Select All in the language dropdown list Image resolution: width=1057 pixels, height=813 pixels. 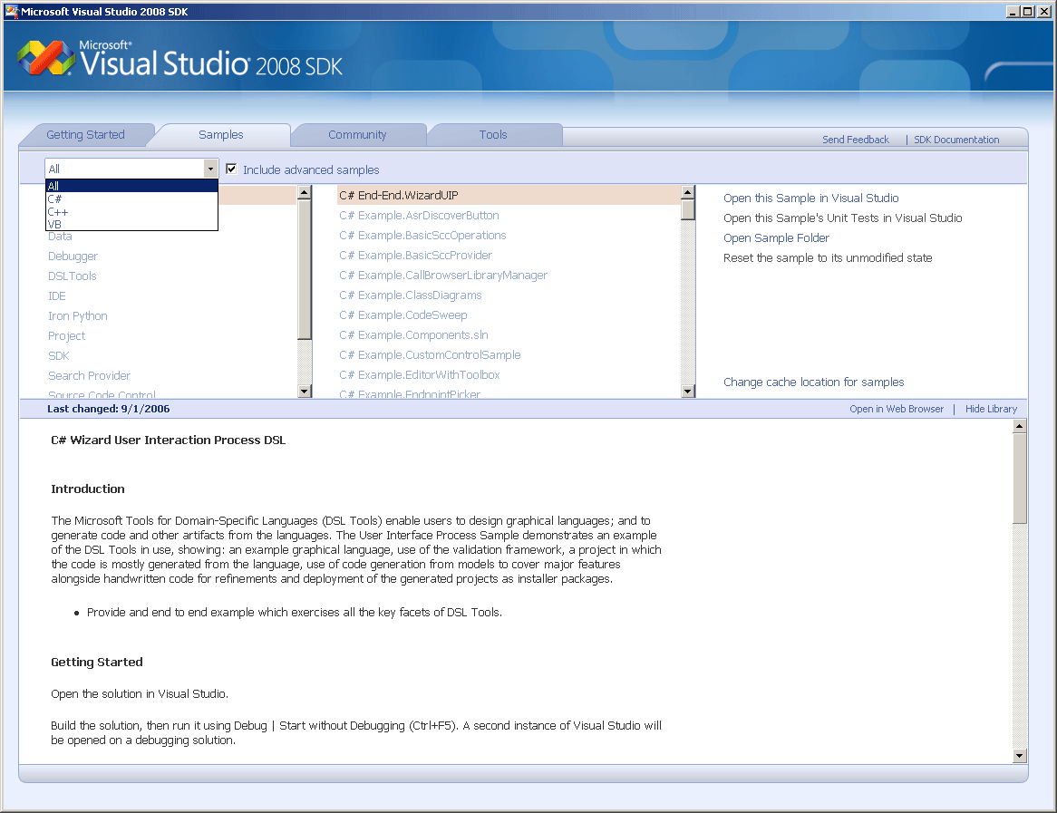131,186
